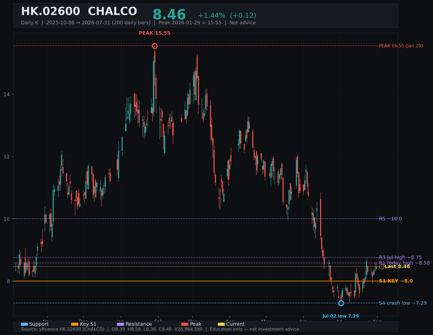Click the 'Last 8.46' label
433x335 pixels.
(x=397, y=266)
